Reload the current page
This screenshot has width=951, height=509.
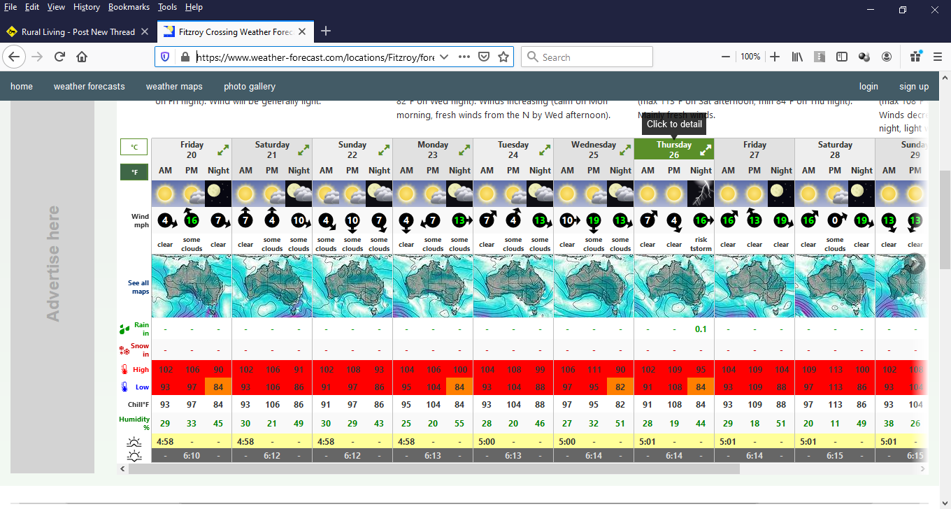point(59,57)
